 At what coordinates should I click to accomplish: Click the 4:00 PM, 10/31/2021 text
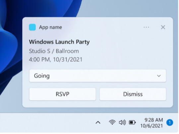click(56, 60)
